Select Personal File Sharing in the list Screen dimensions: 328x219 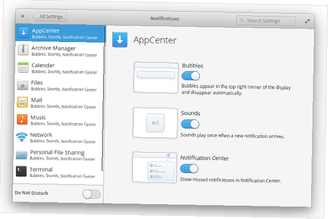click(x=57, y=155)
